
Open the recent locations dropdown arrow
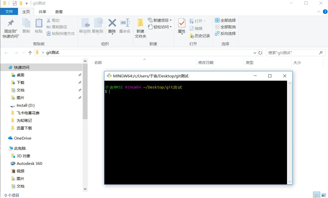[24, 53]
